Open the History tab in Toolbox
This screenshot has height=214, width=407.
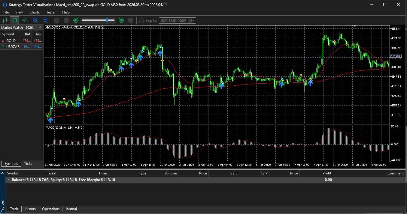coord(30,209)
